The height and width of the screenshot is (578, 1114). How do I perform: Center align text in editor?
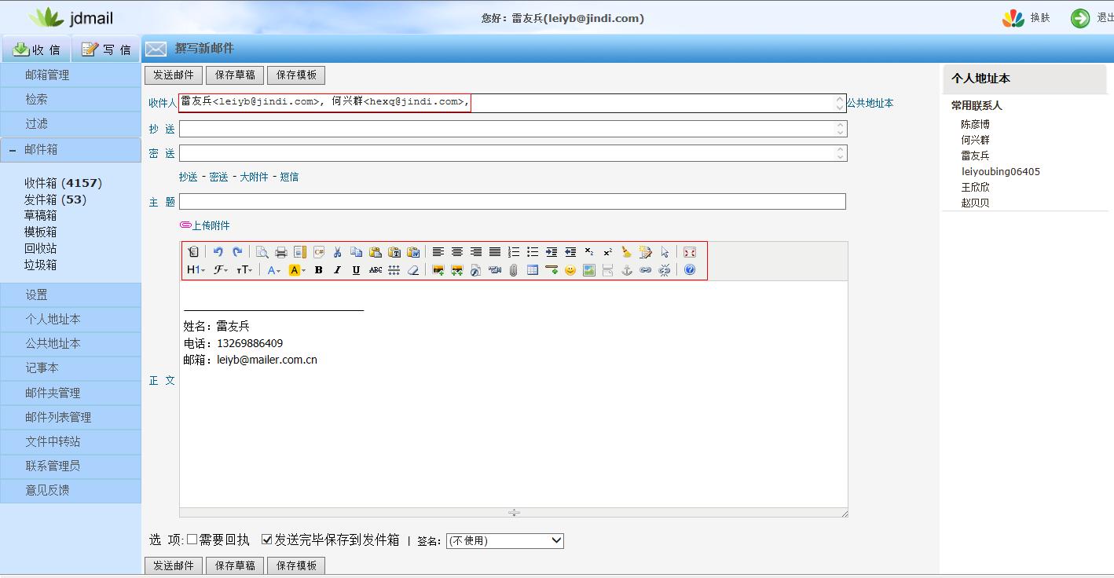pyautogui.click(x=457, y=252)
